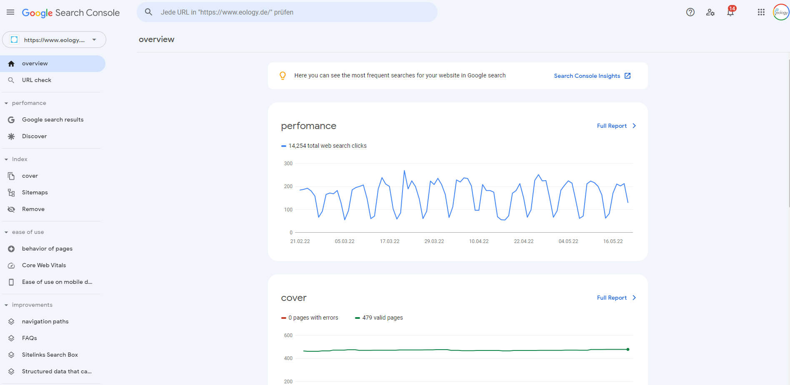Open the hamburger main menu

[10, 12]
